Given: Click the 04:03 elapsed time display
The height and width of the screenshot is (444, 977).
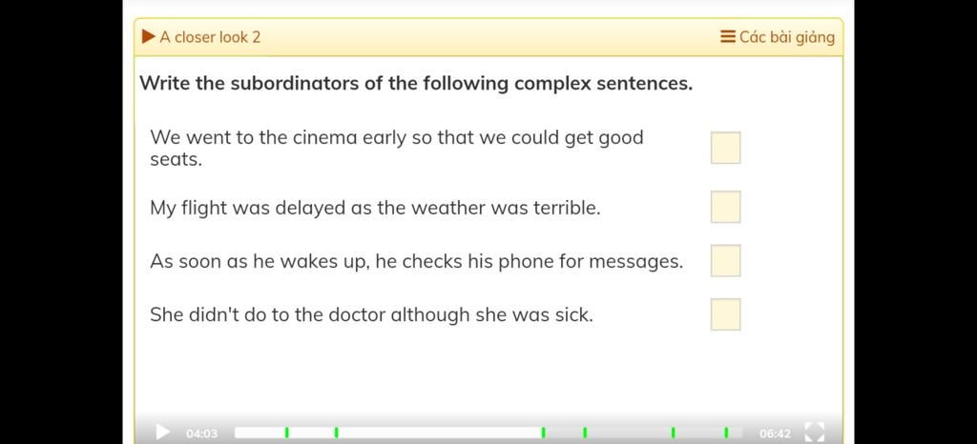Looking at the screenshot, I should click(202, 434).
